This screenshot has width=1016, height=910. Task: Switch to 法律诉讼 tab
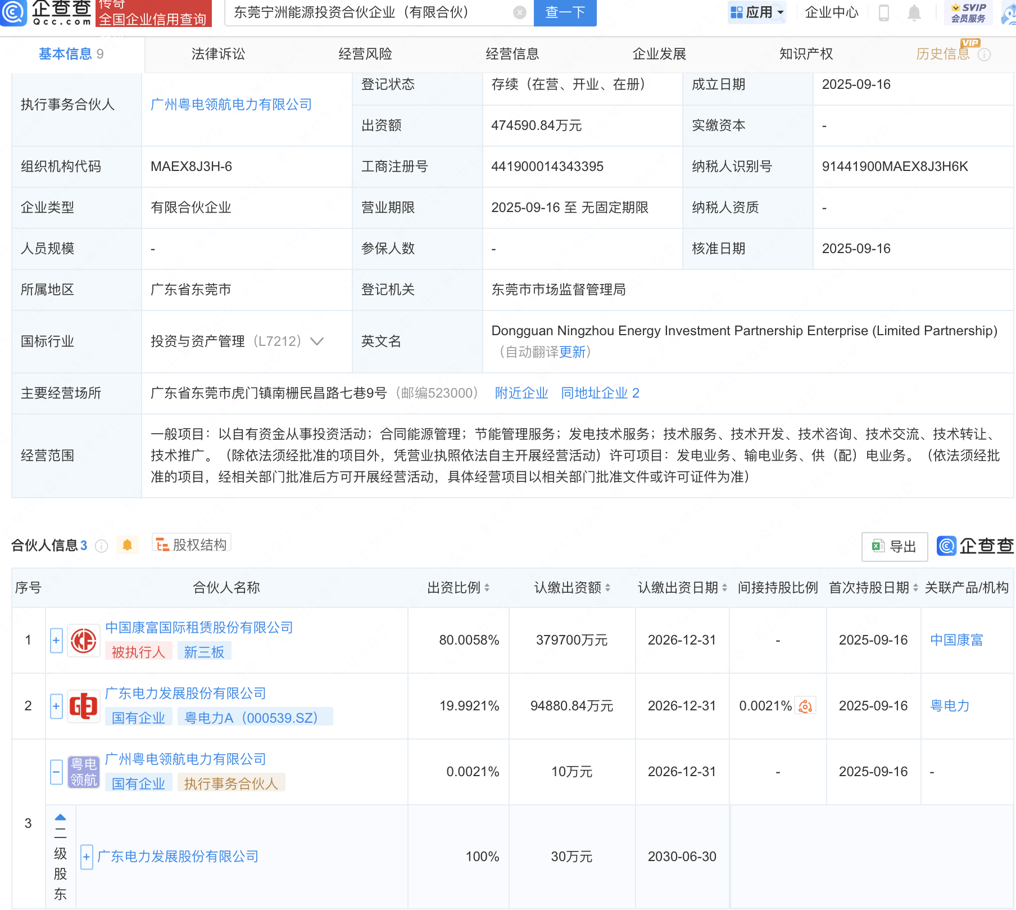(x=218, y=54)
